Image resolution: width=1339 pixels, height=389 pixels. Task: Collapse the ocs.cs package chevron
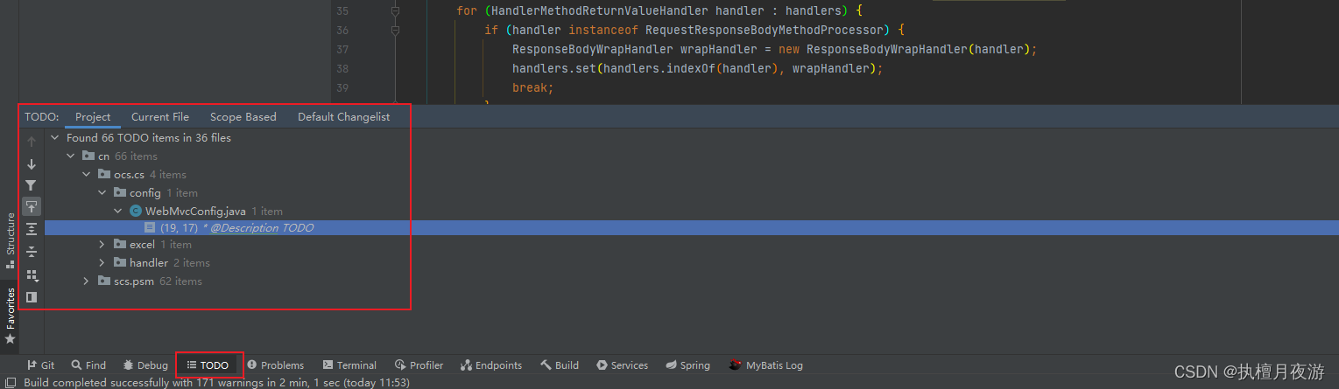pyautogui.click(x=87, y=175)
